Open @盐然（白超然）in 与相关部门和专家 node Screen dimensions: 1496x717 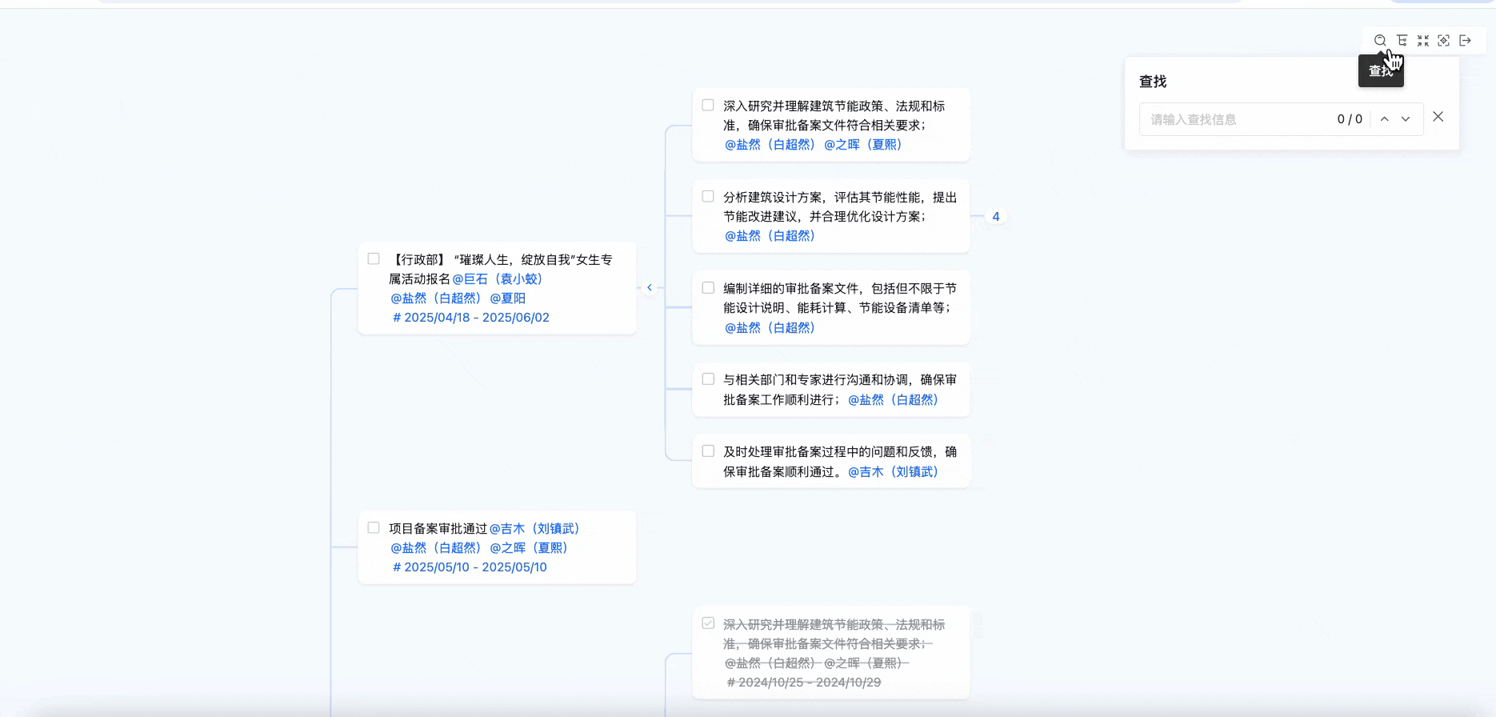tap(894, 399)
